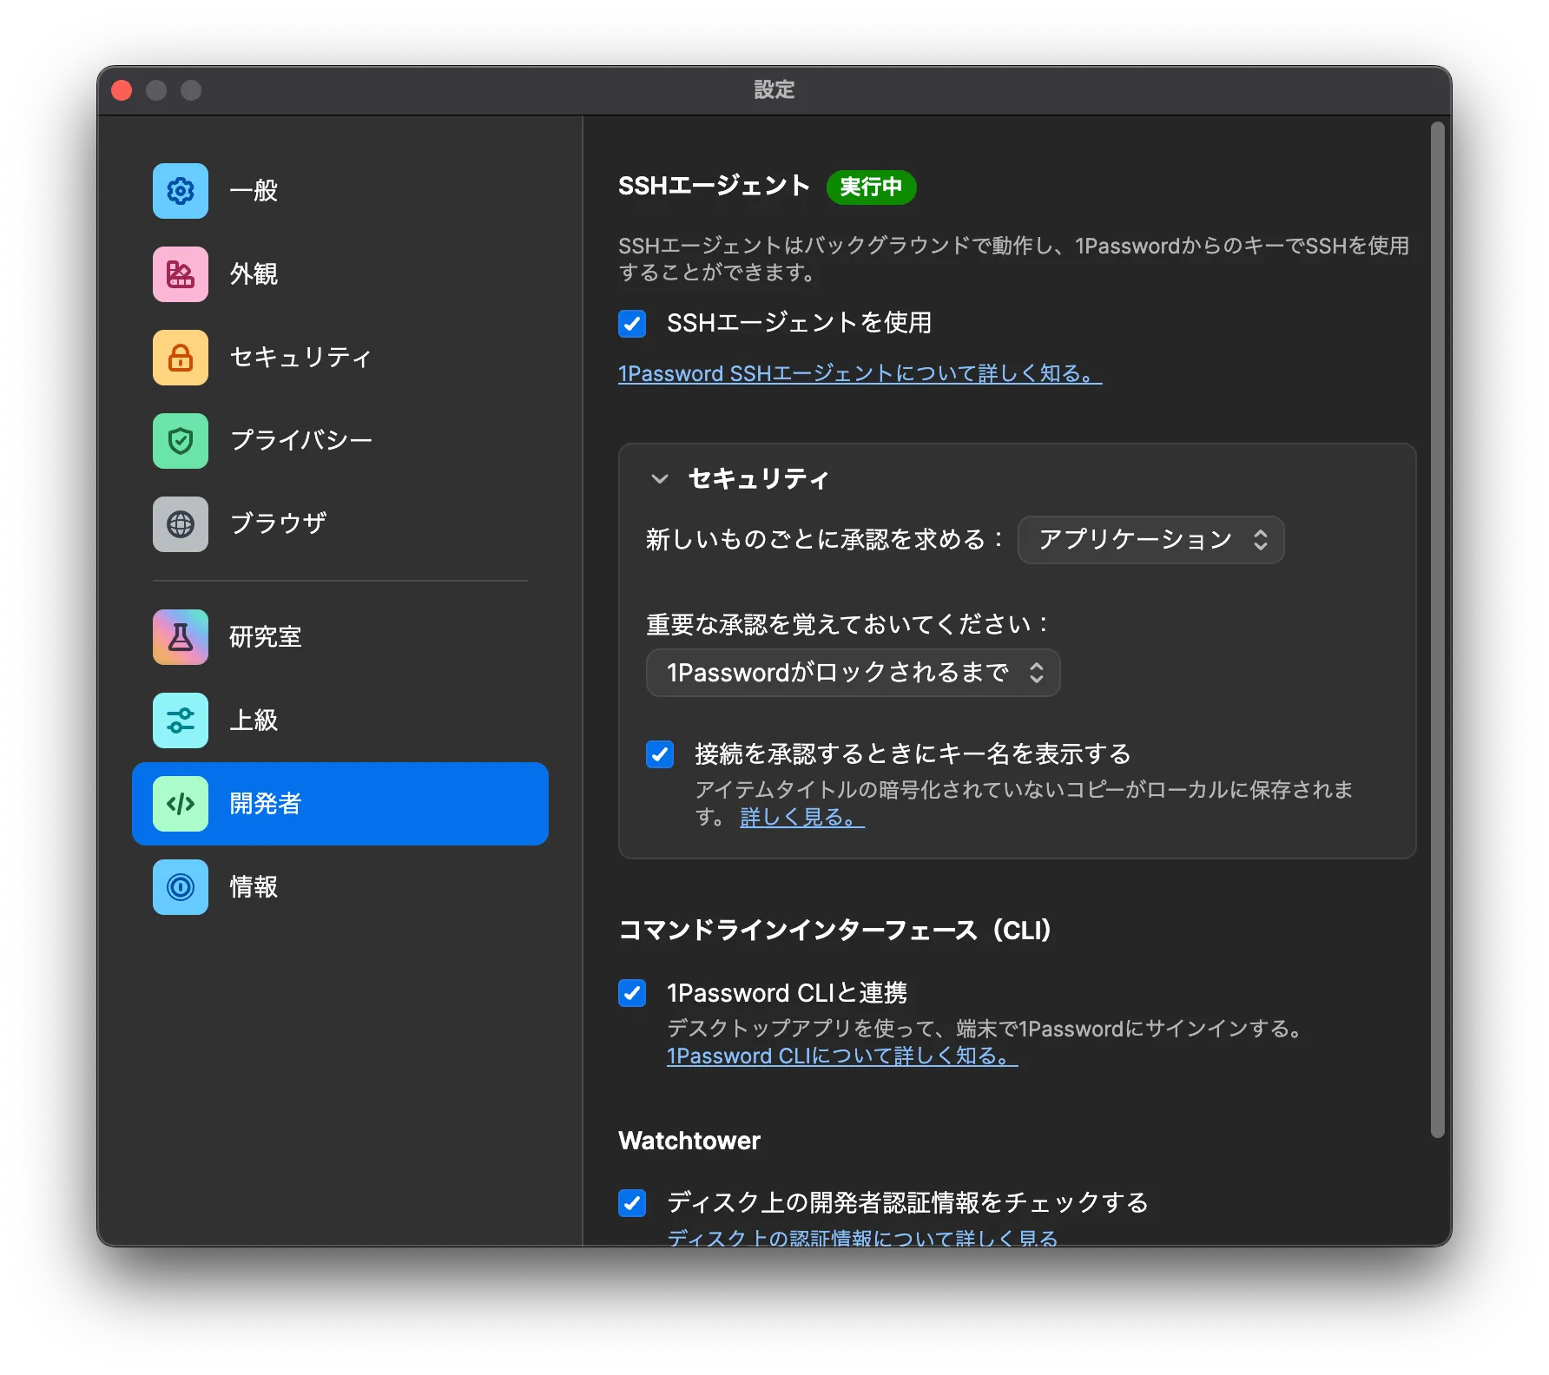The image size is (1549, 1375).
Task: Open the アプリケーション approval dropdown
Action: click(x=1150, y=540)
